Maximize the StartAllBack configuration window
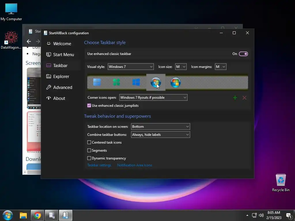 point(234,33)
